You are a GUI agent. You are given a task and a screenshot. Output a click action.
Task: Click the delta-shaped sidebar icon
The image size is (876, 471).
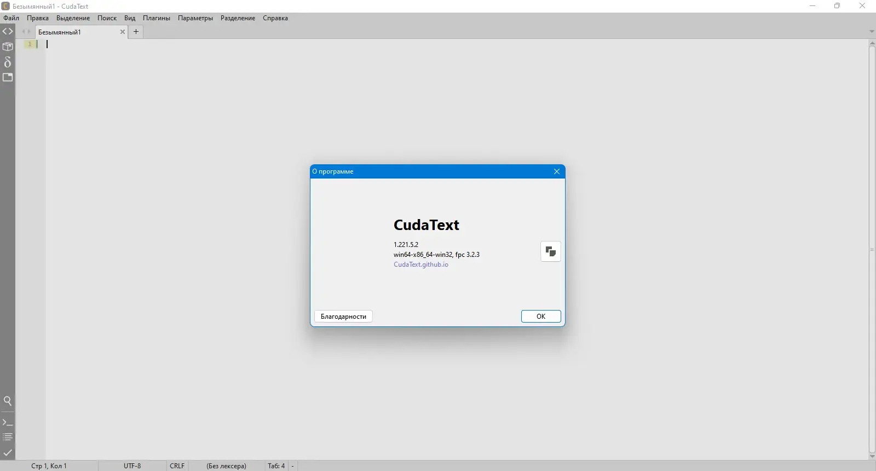pos(8,62)
